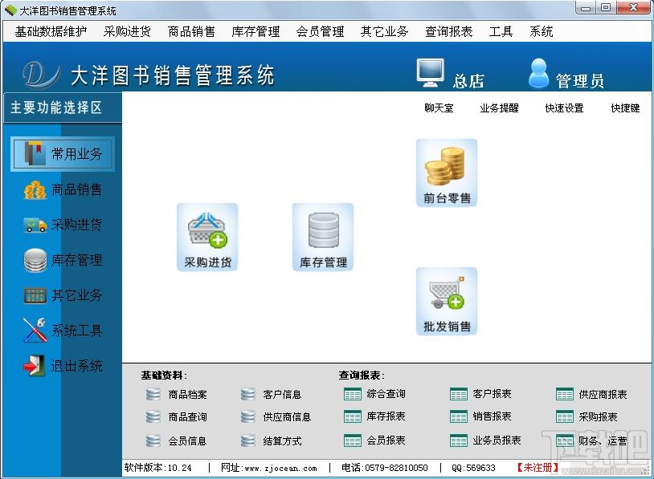Image resolution: width=654 pixels, height=479 pixels.
Task: Minimize the 大洋图书销售管理系统 window
Action: coord(586,8)
